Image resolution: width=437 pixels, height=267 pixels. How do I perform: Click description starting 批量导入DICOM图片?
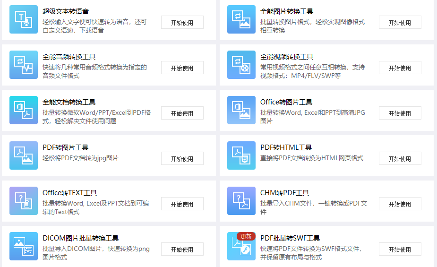96,253
